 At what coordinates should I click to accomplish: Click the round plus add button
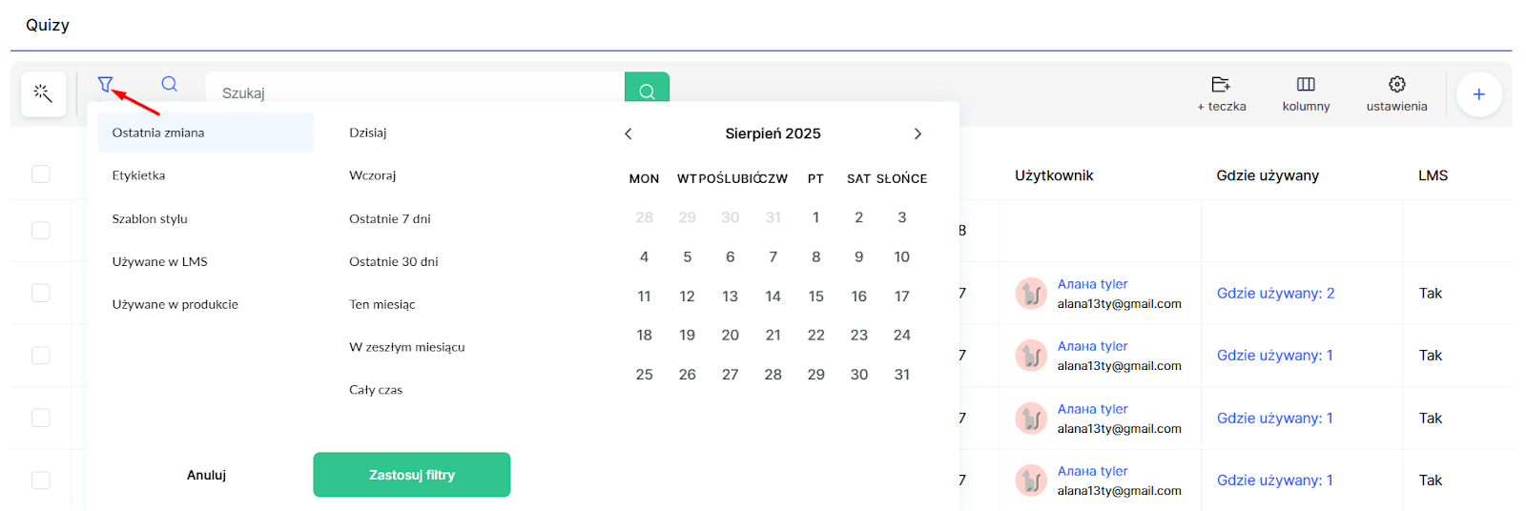coord(1478,94)
